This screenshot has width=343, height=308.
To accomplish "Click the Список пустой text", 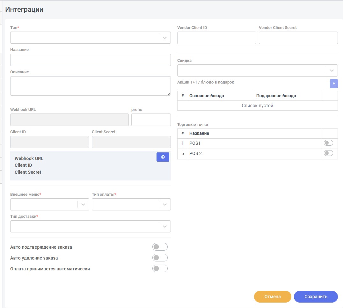I will [x=258, y=106].
